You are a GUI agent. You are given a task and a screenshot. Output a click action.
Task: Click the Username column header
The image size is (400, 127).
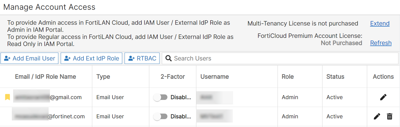[x=214, y=77]
